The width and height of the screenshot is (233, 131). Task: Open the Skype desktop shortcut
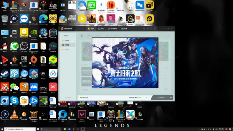pyautogui.click(x=14, y=102)
